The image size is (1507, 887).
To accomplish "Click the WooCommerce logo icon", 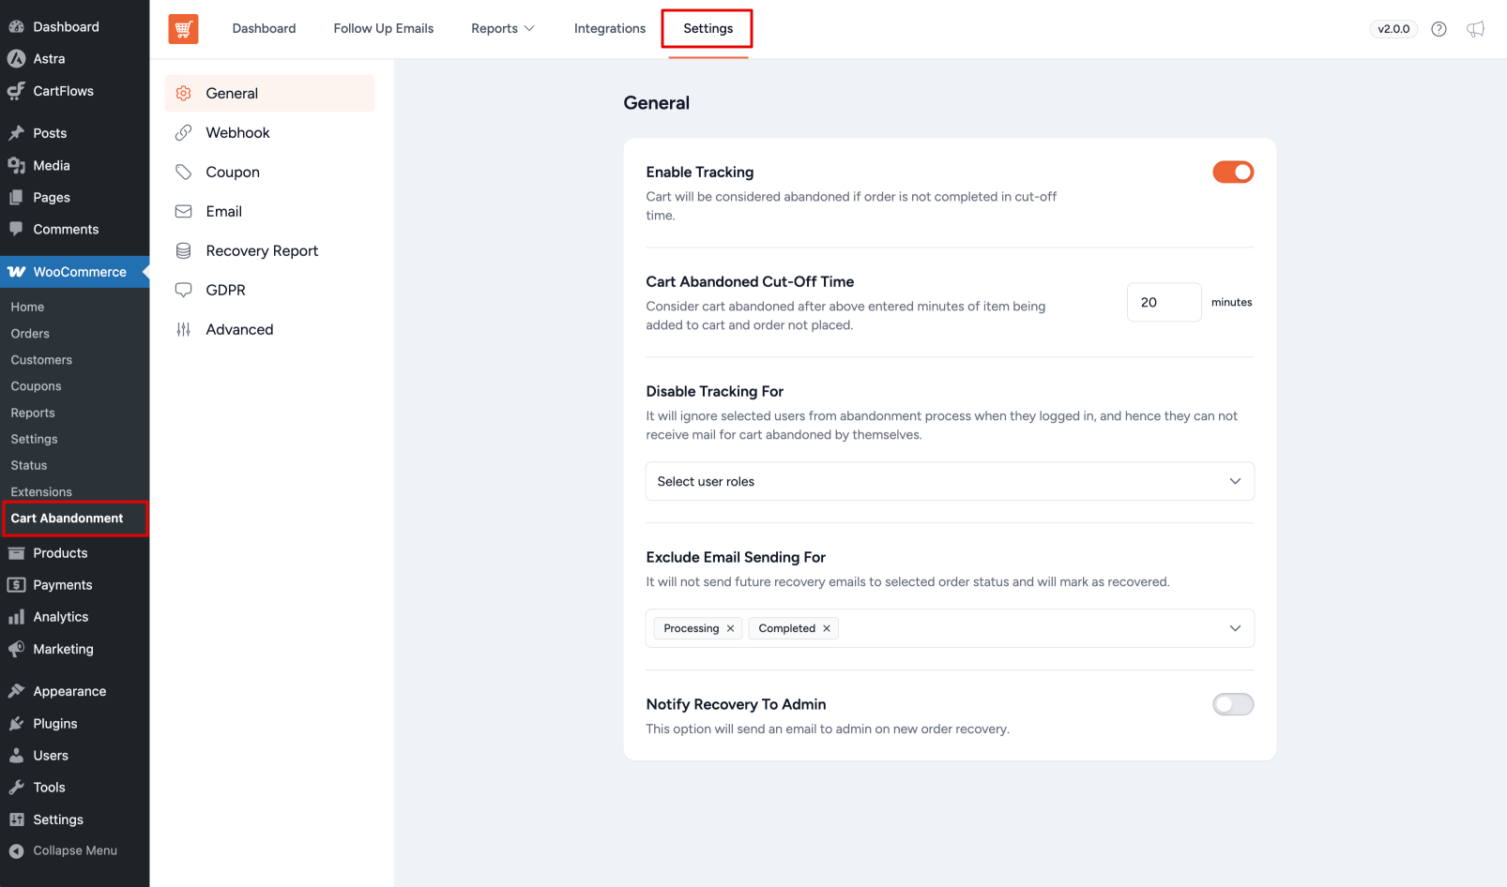I will click(16, 272).
